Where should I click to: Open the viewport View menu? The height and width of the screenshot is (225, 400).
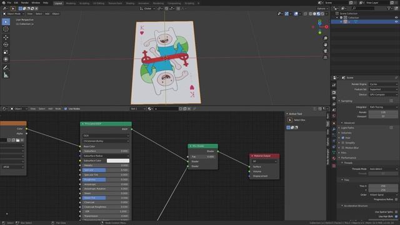[x=30, y=14]
